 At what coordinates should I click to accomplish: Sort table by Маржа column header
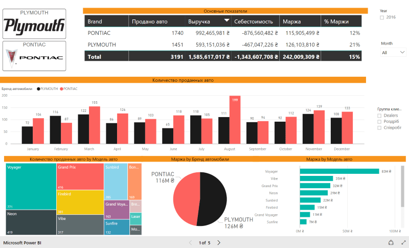300,21
